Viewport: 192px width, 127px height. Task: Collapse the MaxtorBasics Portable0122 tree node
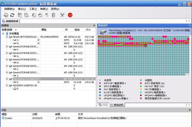[7, 79]
